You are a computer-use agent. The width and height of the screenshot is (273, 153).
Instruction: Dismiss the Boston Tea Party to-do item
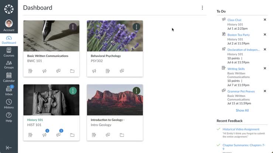point(265,35)
